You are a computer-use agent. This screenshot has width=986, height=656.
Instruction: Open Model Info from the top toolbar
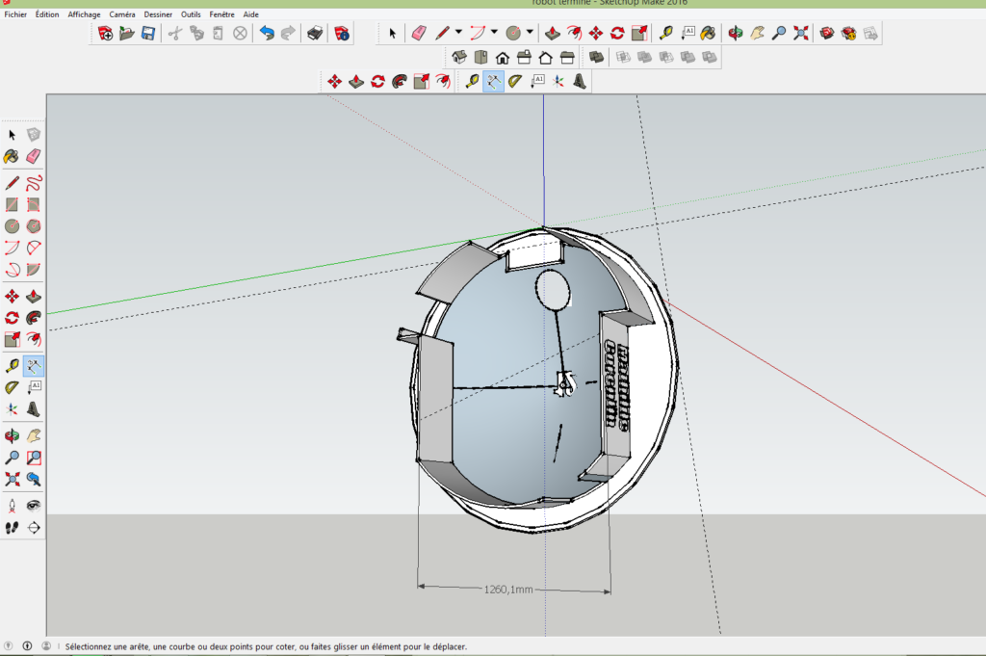click(342, 34)
